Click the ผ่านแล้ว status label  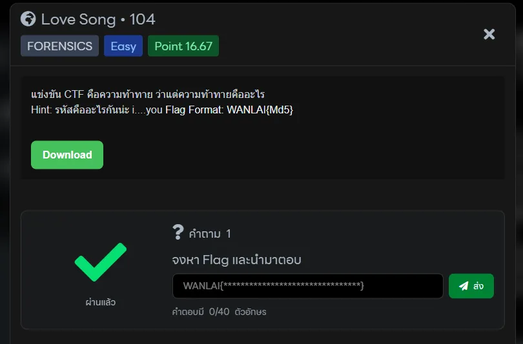point(100,302)
